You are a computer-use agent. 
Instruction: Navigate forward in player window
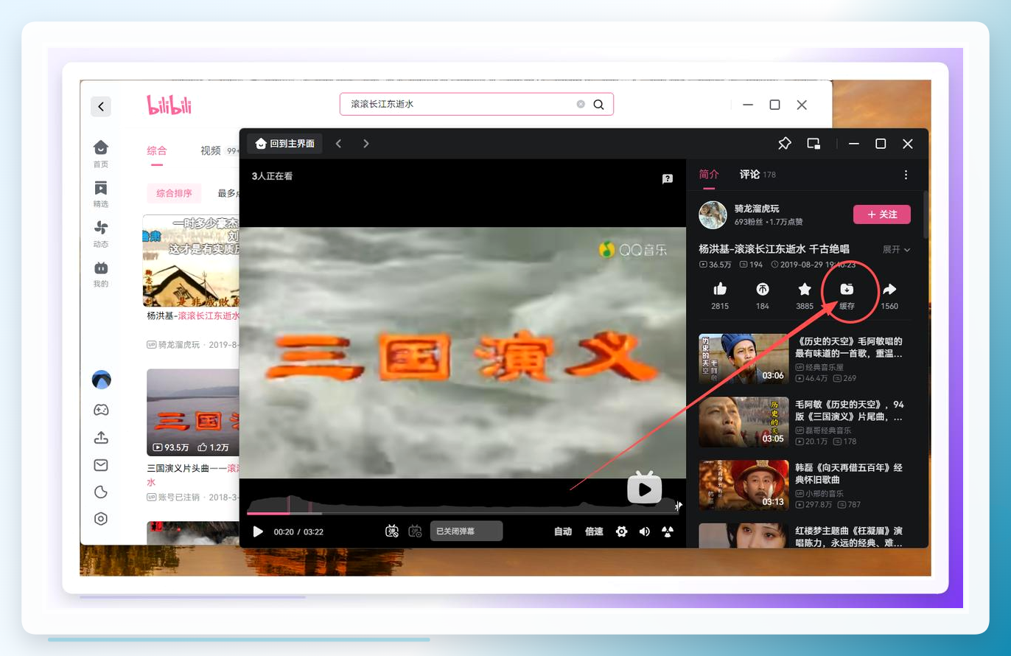coord(365,144)
